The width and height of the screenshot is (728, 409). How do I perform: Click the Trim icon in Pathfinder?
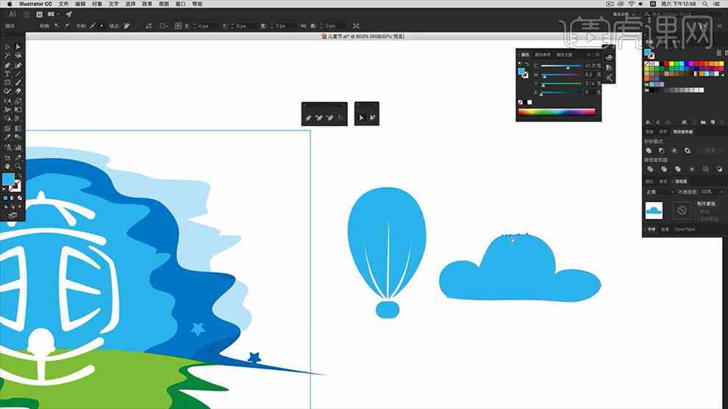pyautogui.click(x=663, y=170)
